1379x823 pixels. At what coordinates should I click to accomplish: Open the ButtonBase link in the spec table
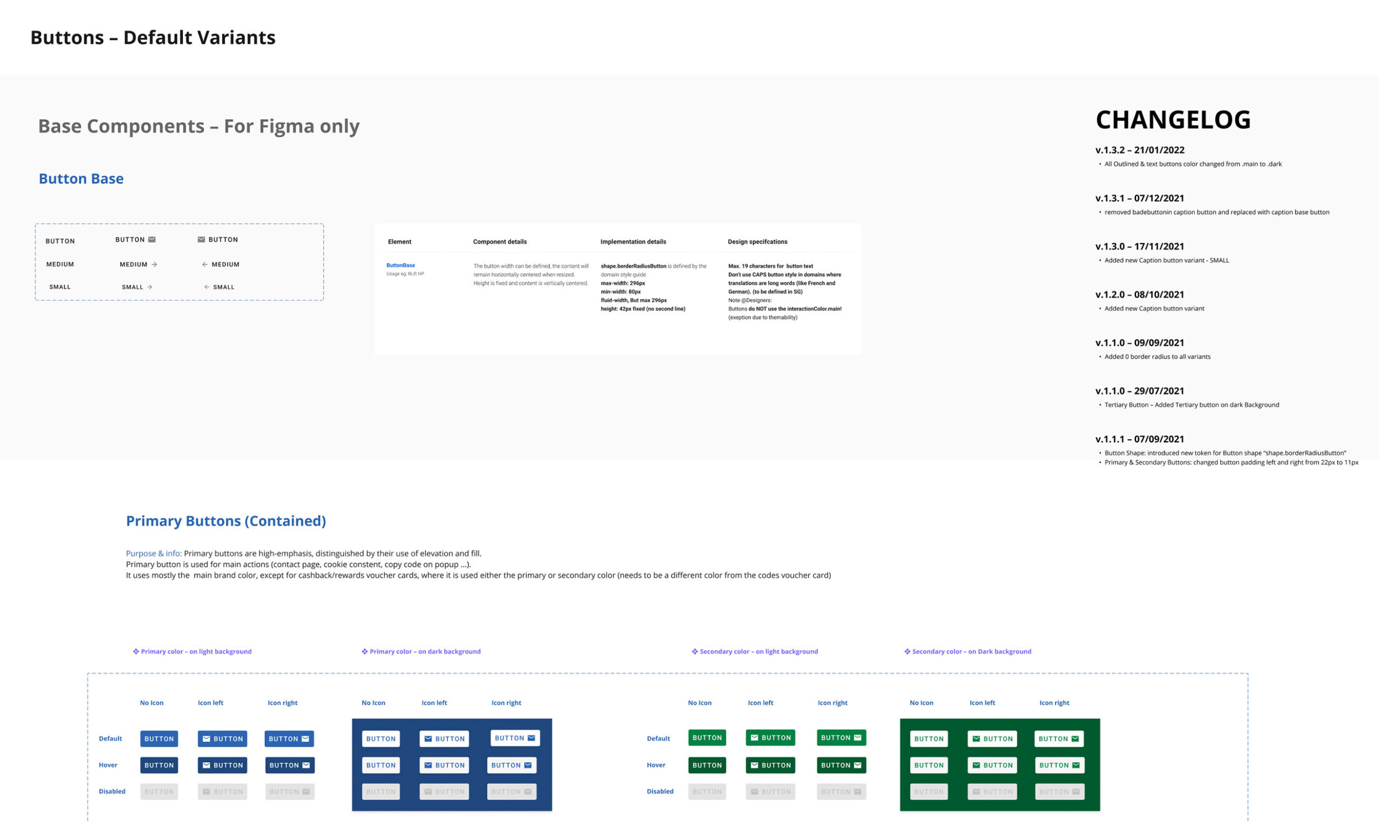tap(401, 266)
